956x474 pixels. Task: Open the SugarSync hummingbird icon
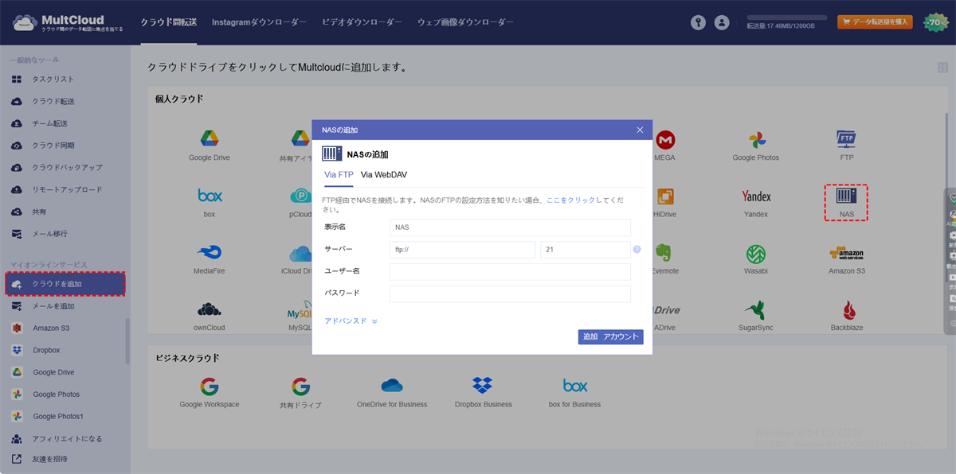coord(755,309)
